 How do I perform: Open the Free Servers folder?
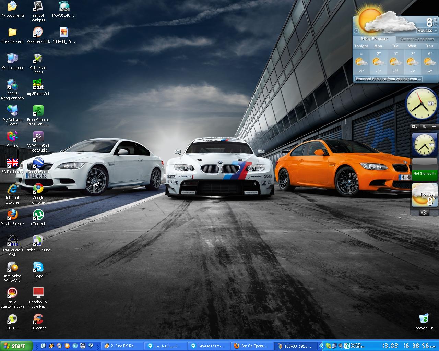12,35
